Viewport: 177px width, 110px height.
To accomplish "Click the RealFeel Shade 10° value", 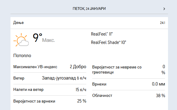I will coord(108,42).
